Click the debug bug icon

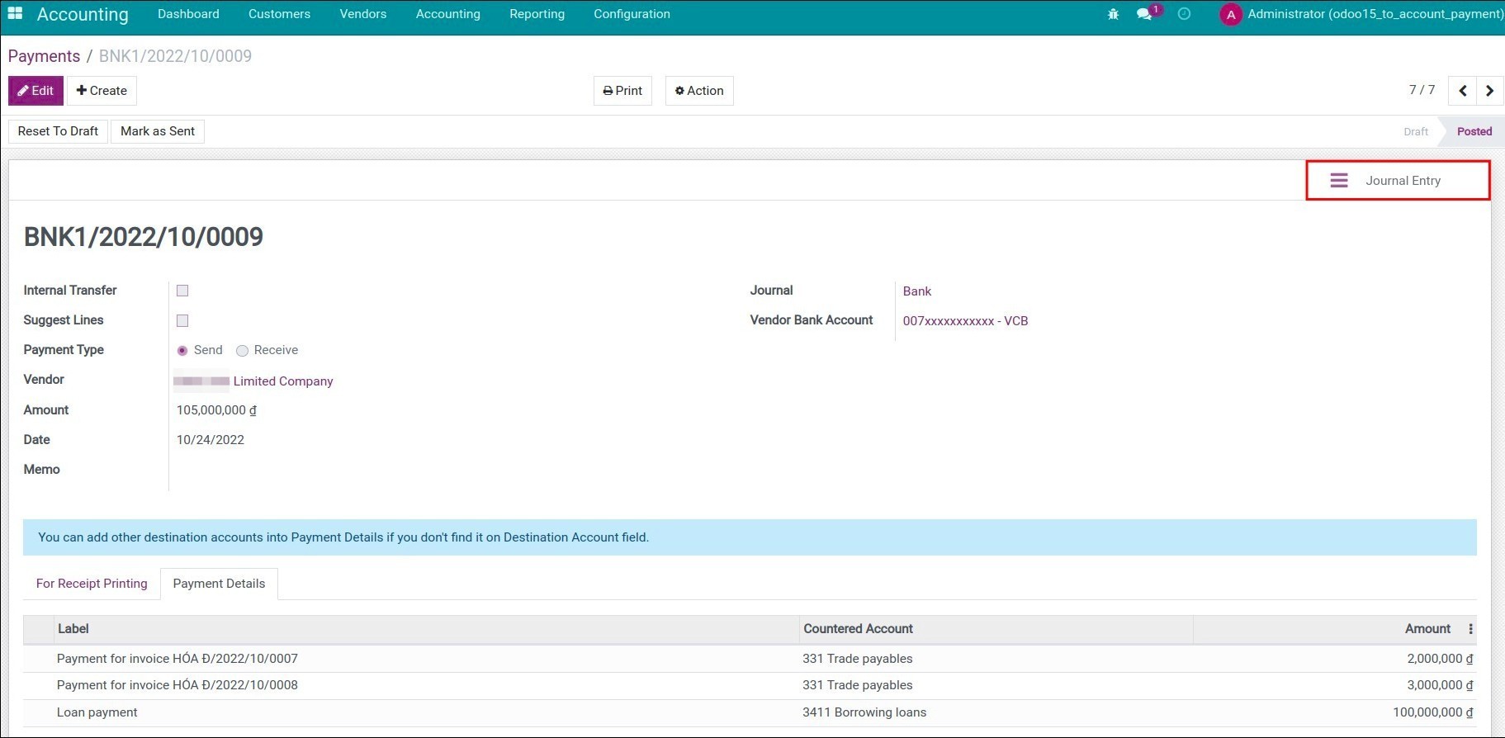1113,14
